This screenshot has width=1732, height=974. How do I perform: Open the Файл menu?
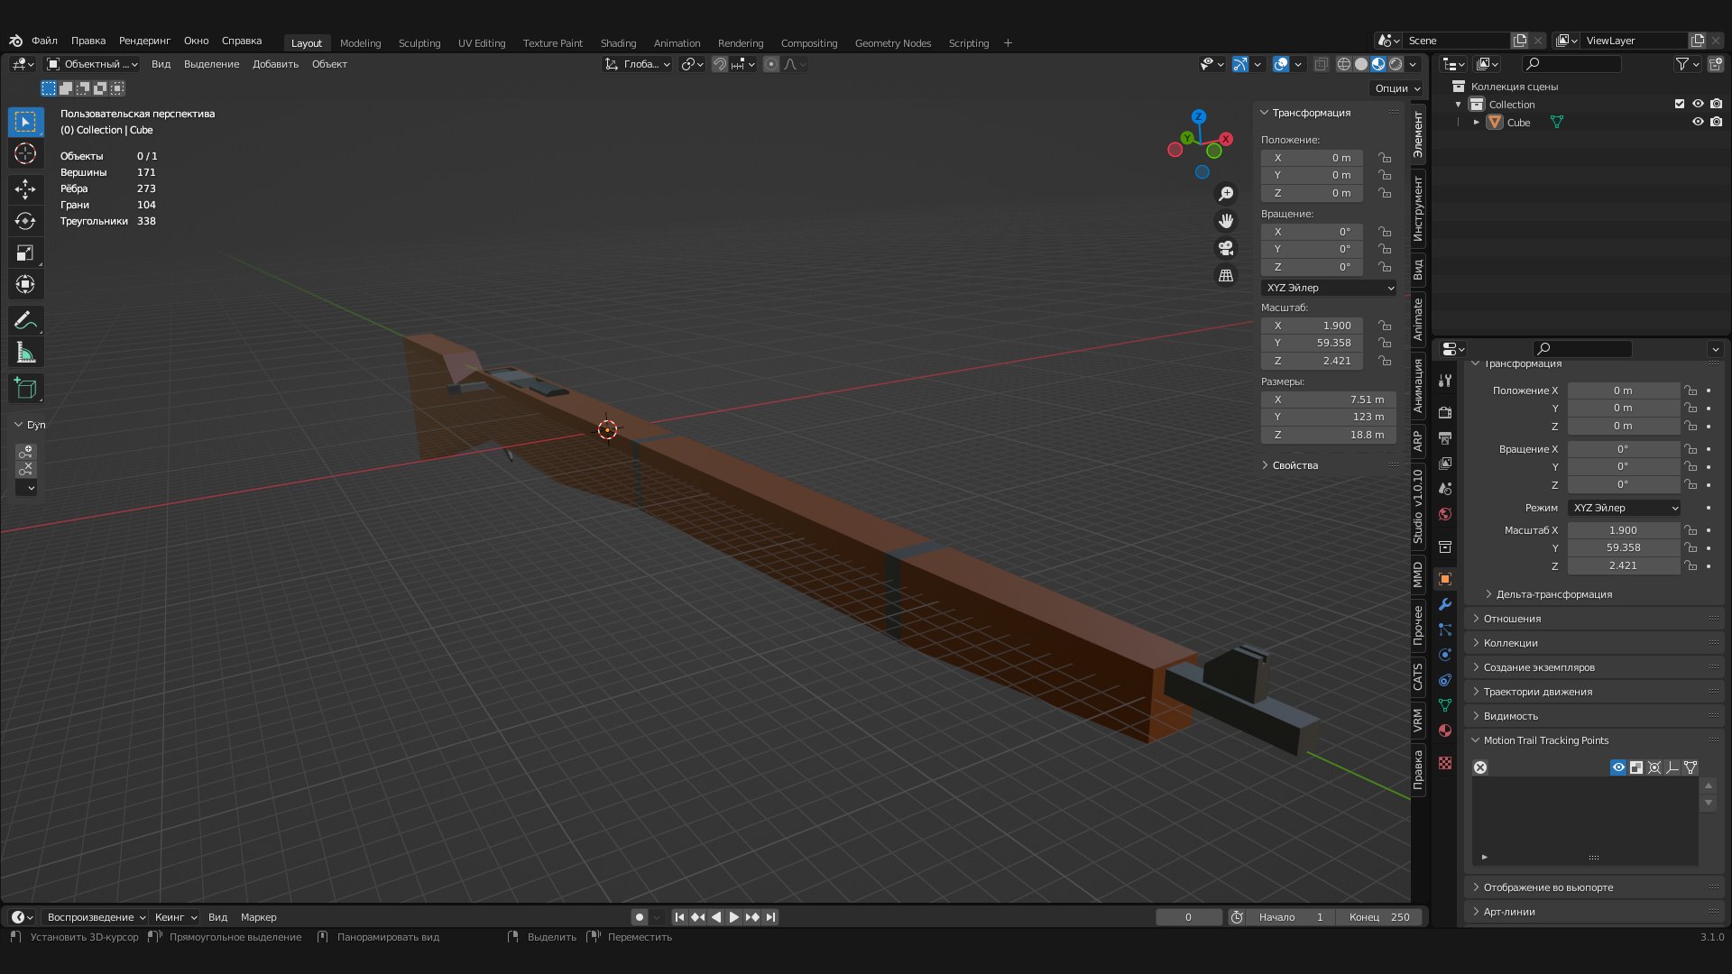[44, 41]
